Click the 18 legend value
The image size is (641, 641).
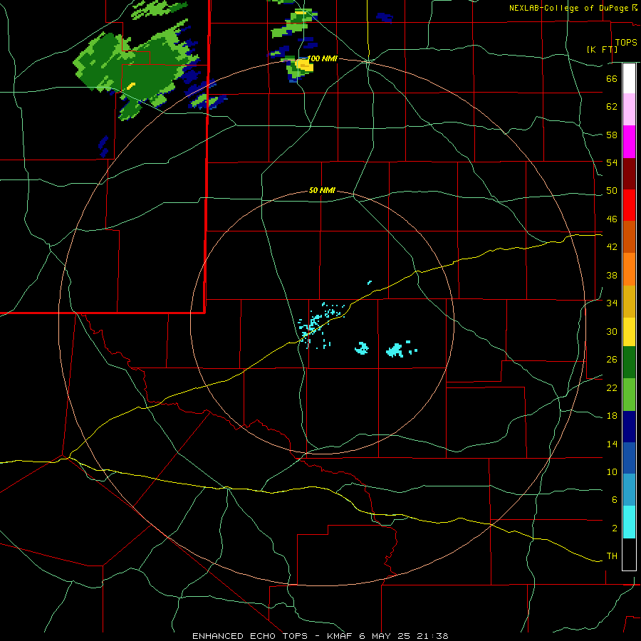click(x=612, y=416)
